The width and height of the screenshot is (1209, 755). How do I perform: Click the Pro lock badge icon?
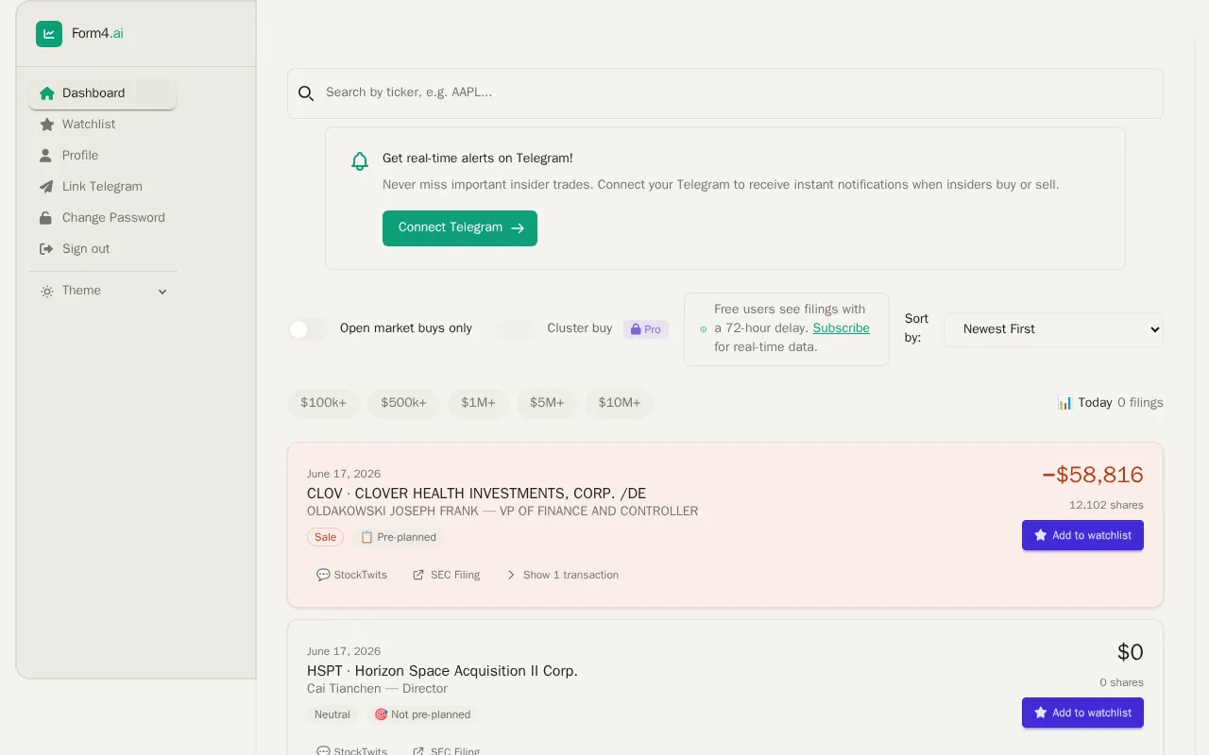click(x=636, y=329)
